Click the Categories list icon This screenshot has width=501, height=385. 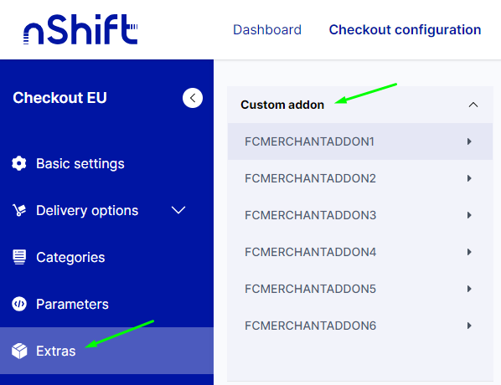tap(19, 257)
